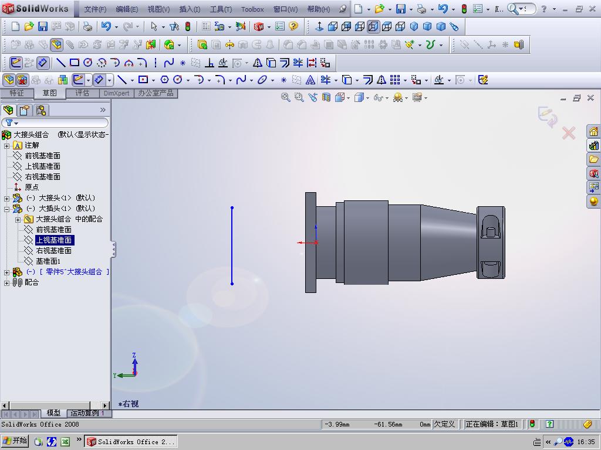Open the Appearances sphere task pane icon
Screen dimensions: 601x450
594,201
